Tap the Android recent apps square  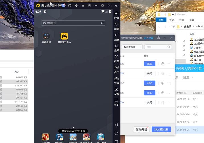point(117,142)
